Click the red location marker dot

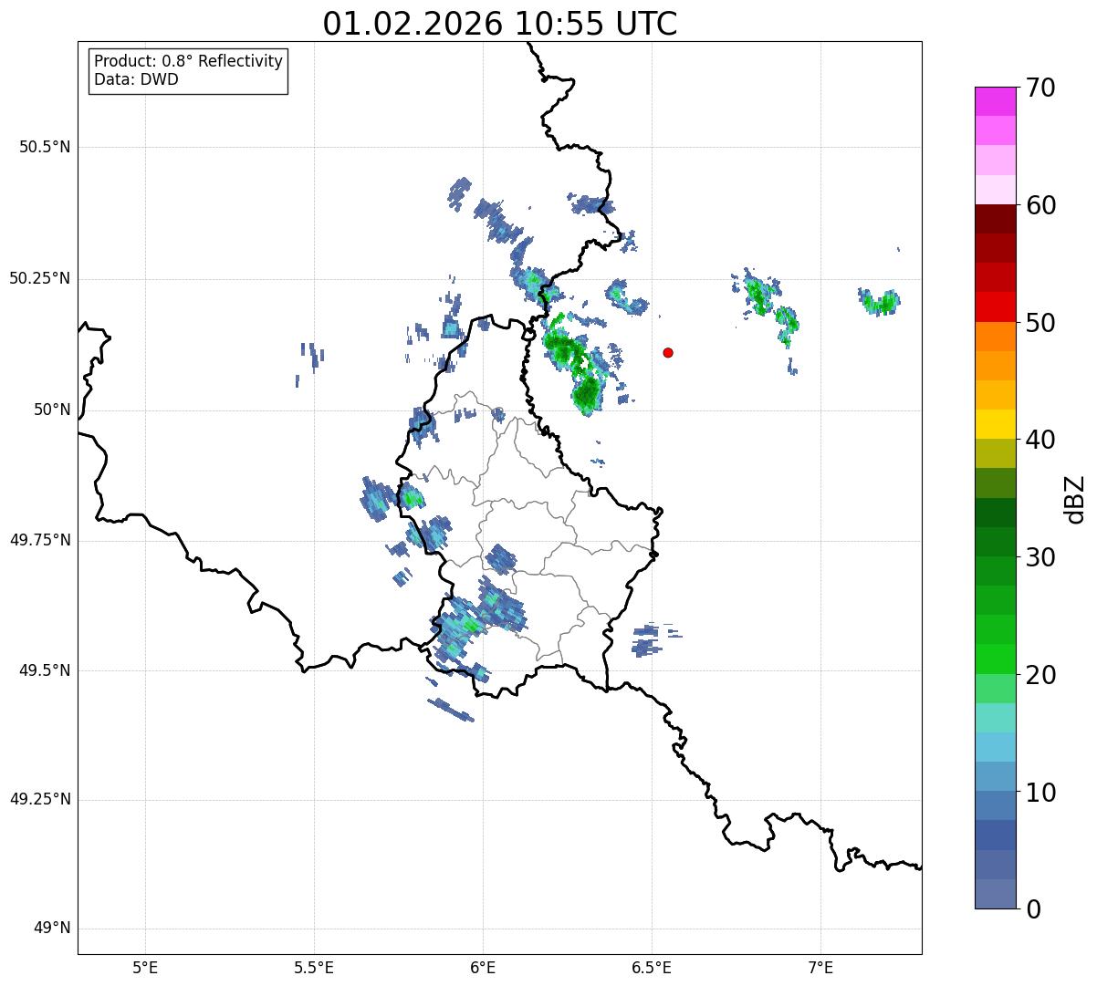click(668, 352)
